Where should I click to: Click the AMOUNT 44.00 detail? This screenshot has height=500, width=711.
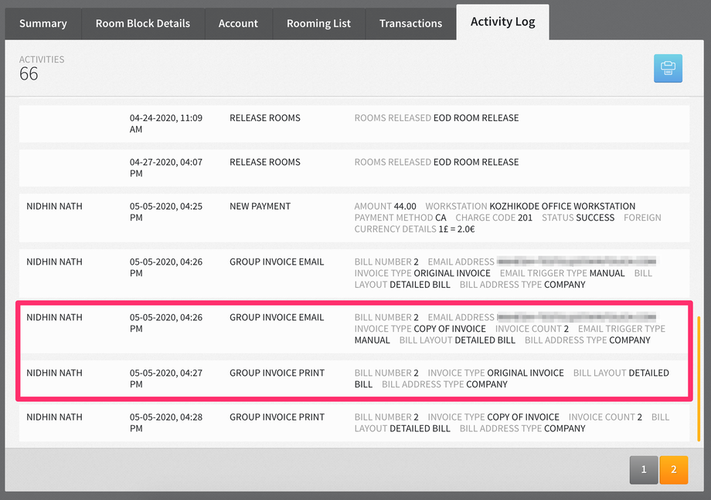pos(386,206)
